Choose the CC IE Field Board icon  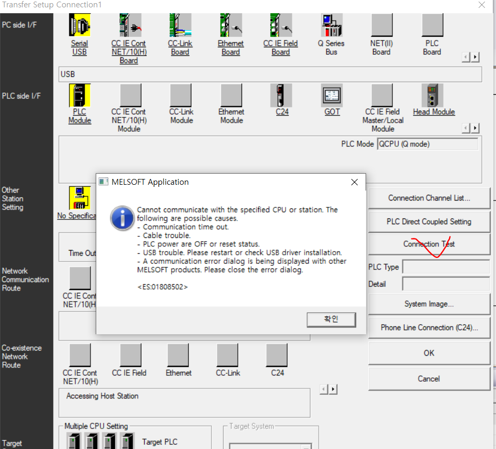coord(281,25)
